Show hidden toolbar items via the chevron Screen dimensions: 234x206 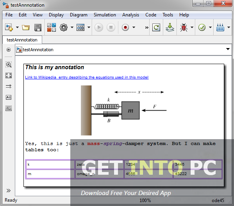[147, 27]
